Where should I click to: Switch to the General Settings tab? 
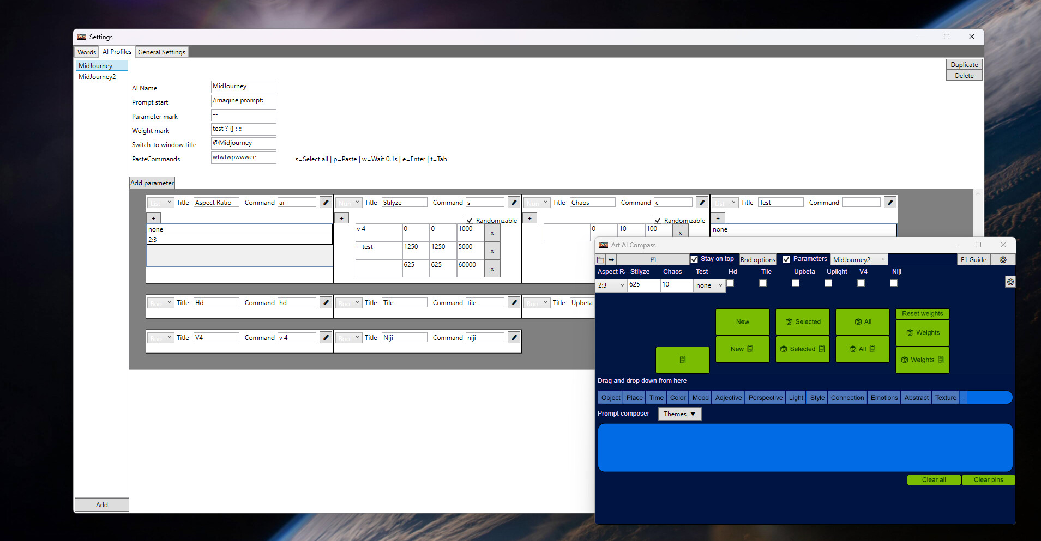click(161, 51)
